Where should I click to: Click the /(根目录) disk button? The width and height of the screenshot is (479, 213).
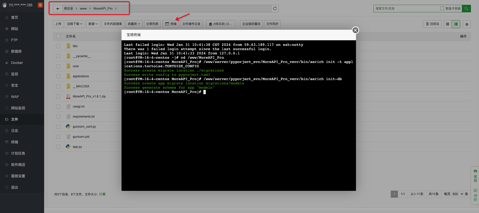221,24
